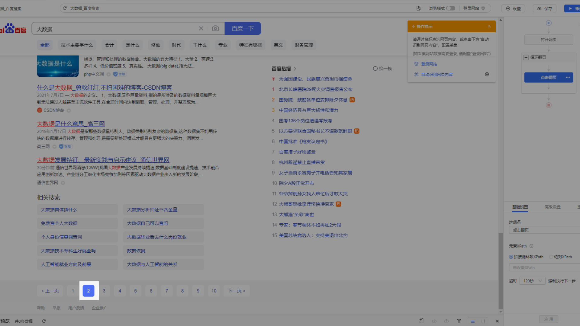
Task: Click the add field icon in data toolbar
Action: tap(421, 321)
